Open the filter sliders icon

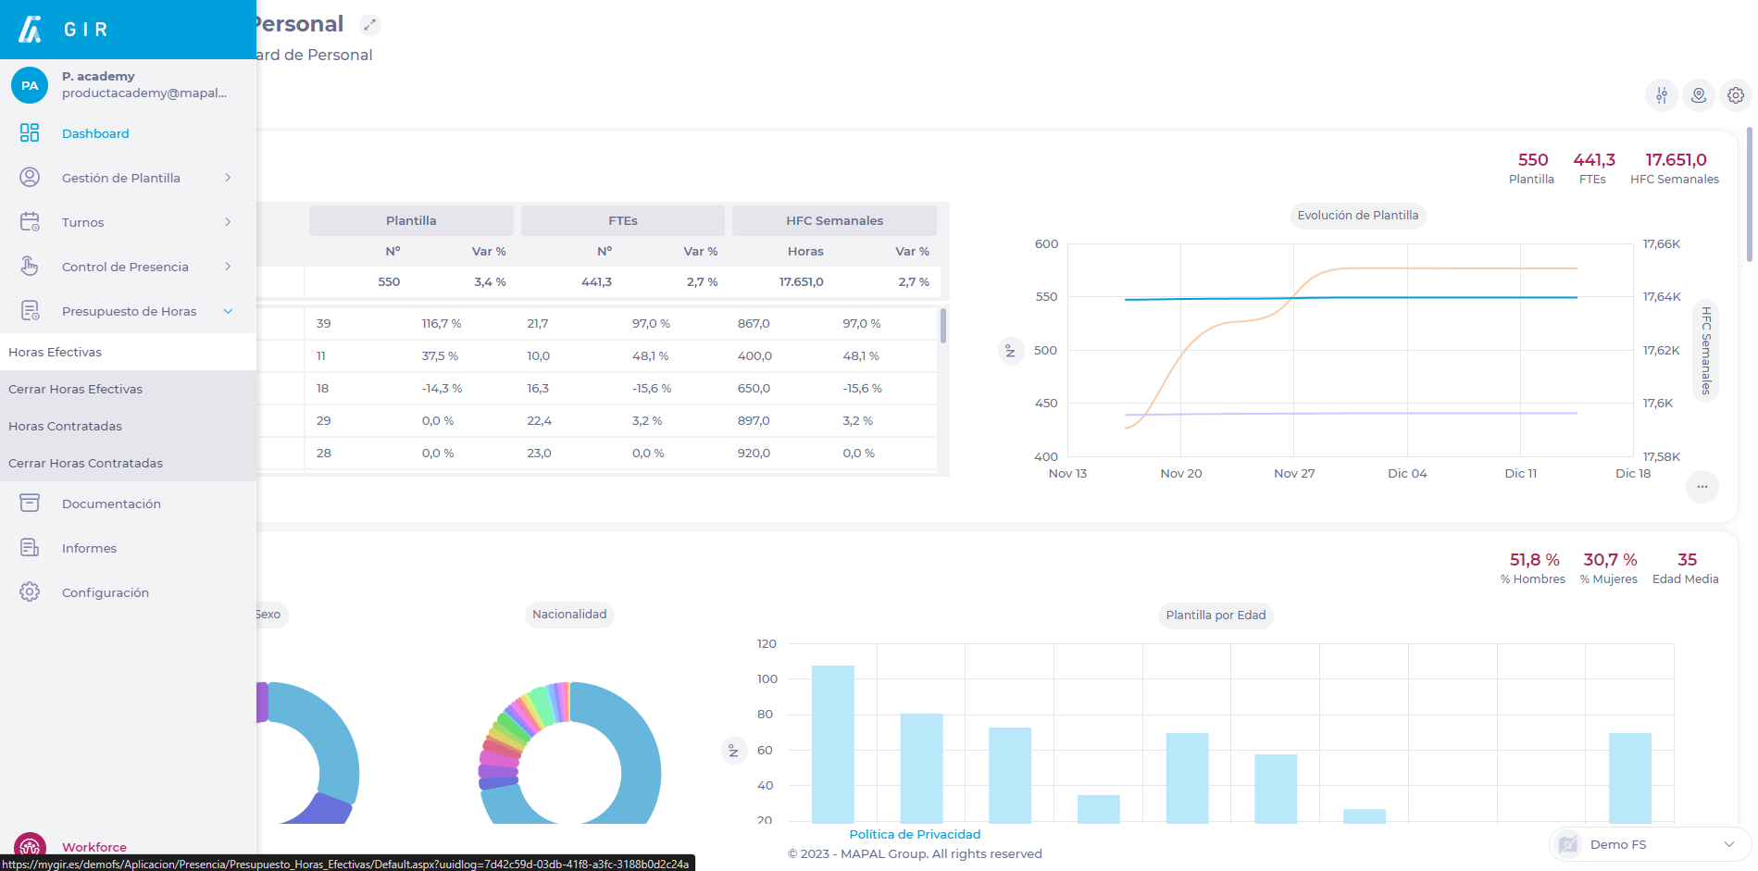coord(1662,95)
